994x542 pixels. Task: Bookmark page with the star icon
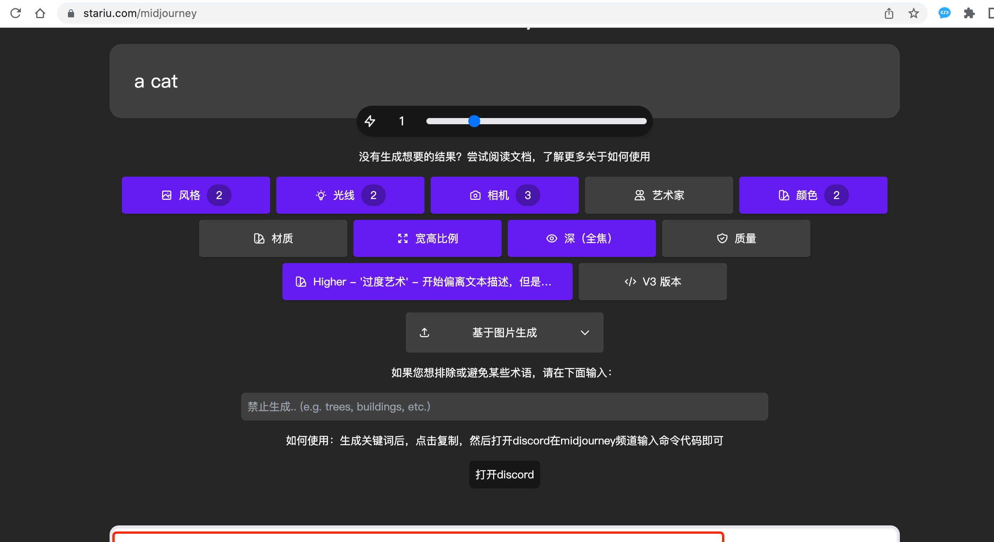(x=913, y=14)
